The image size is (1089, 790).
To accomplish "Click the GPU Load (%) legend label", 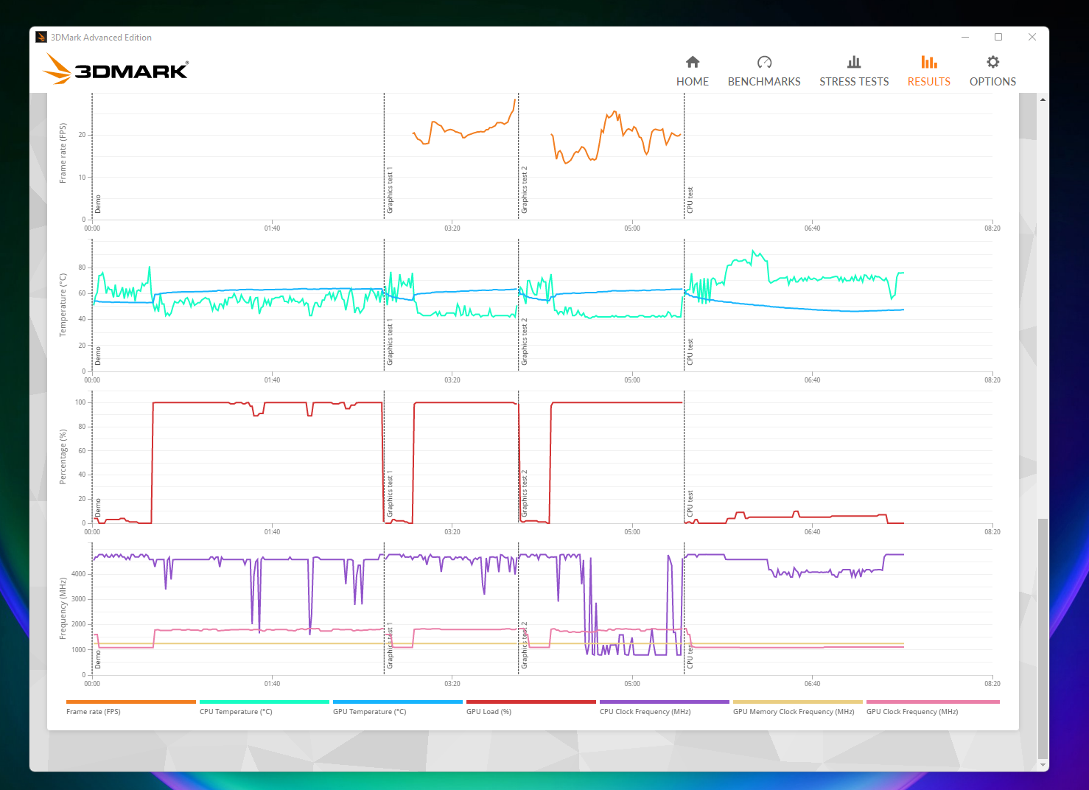I will [x=489, y=712].
